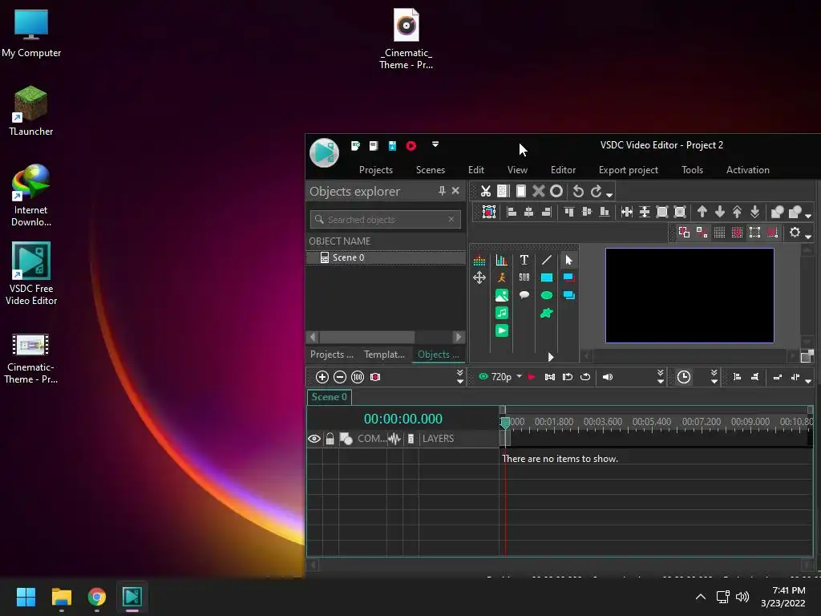Toggle snap-to-grid magnet icon

[x=738, y=233]
